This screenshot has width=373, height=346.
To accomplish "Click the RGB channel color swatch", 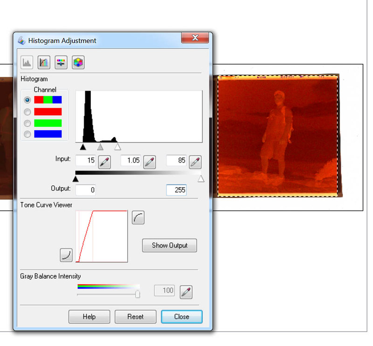I will tap(48, 100).
